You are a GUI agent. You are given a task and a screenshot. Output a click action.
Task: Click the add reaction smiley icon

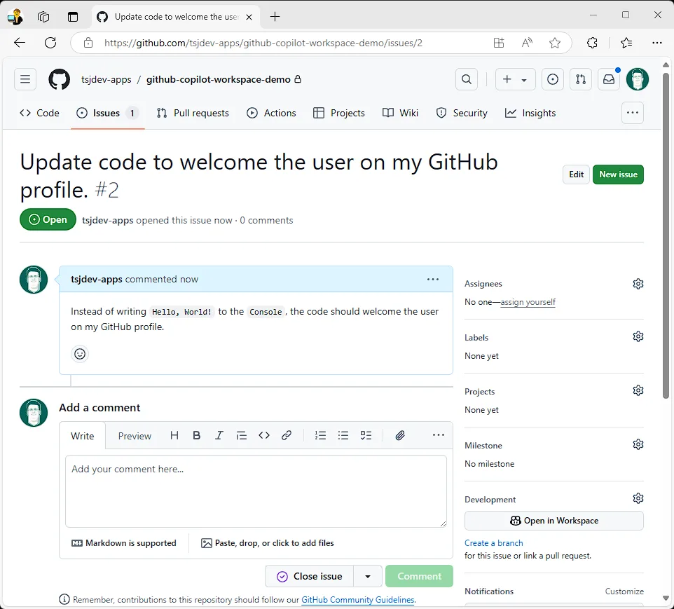80,354
